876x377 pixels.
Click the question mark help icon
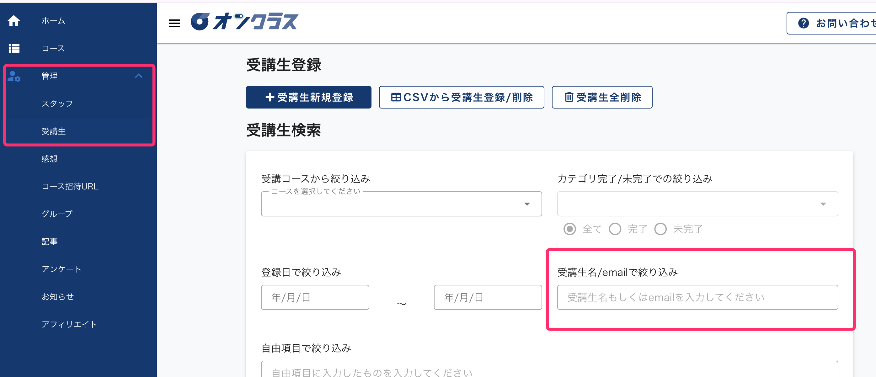click(803, 23)
